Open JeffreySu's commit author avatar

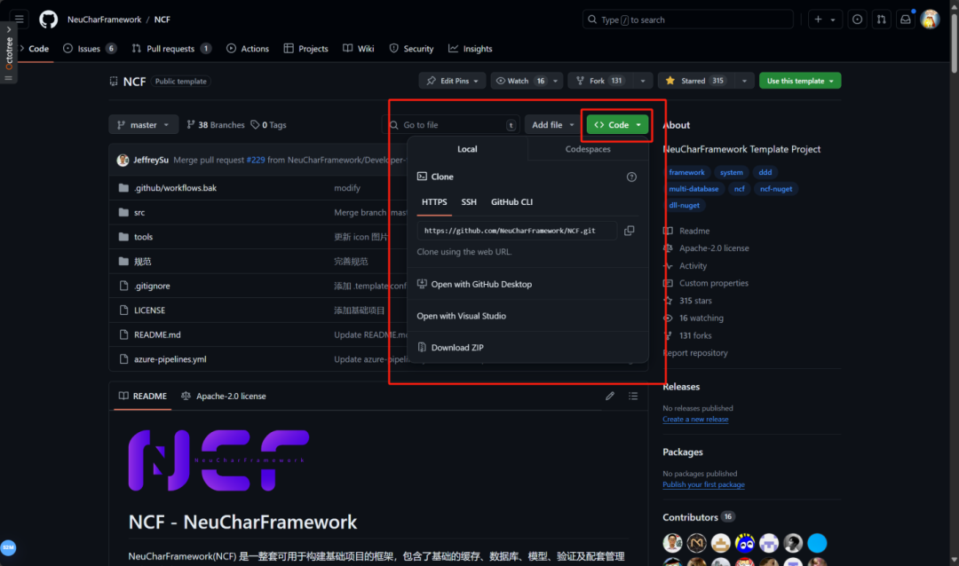[x=123, y=161]
